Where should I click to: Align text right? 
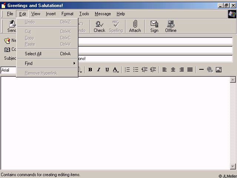[x=181, y=70]
